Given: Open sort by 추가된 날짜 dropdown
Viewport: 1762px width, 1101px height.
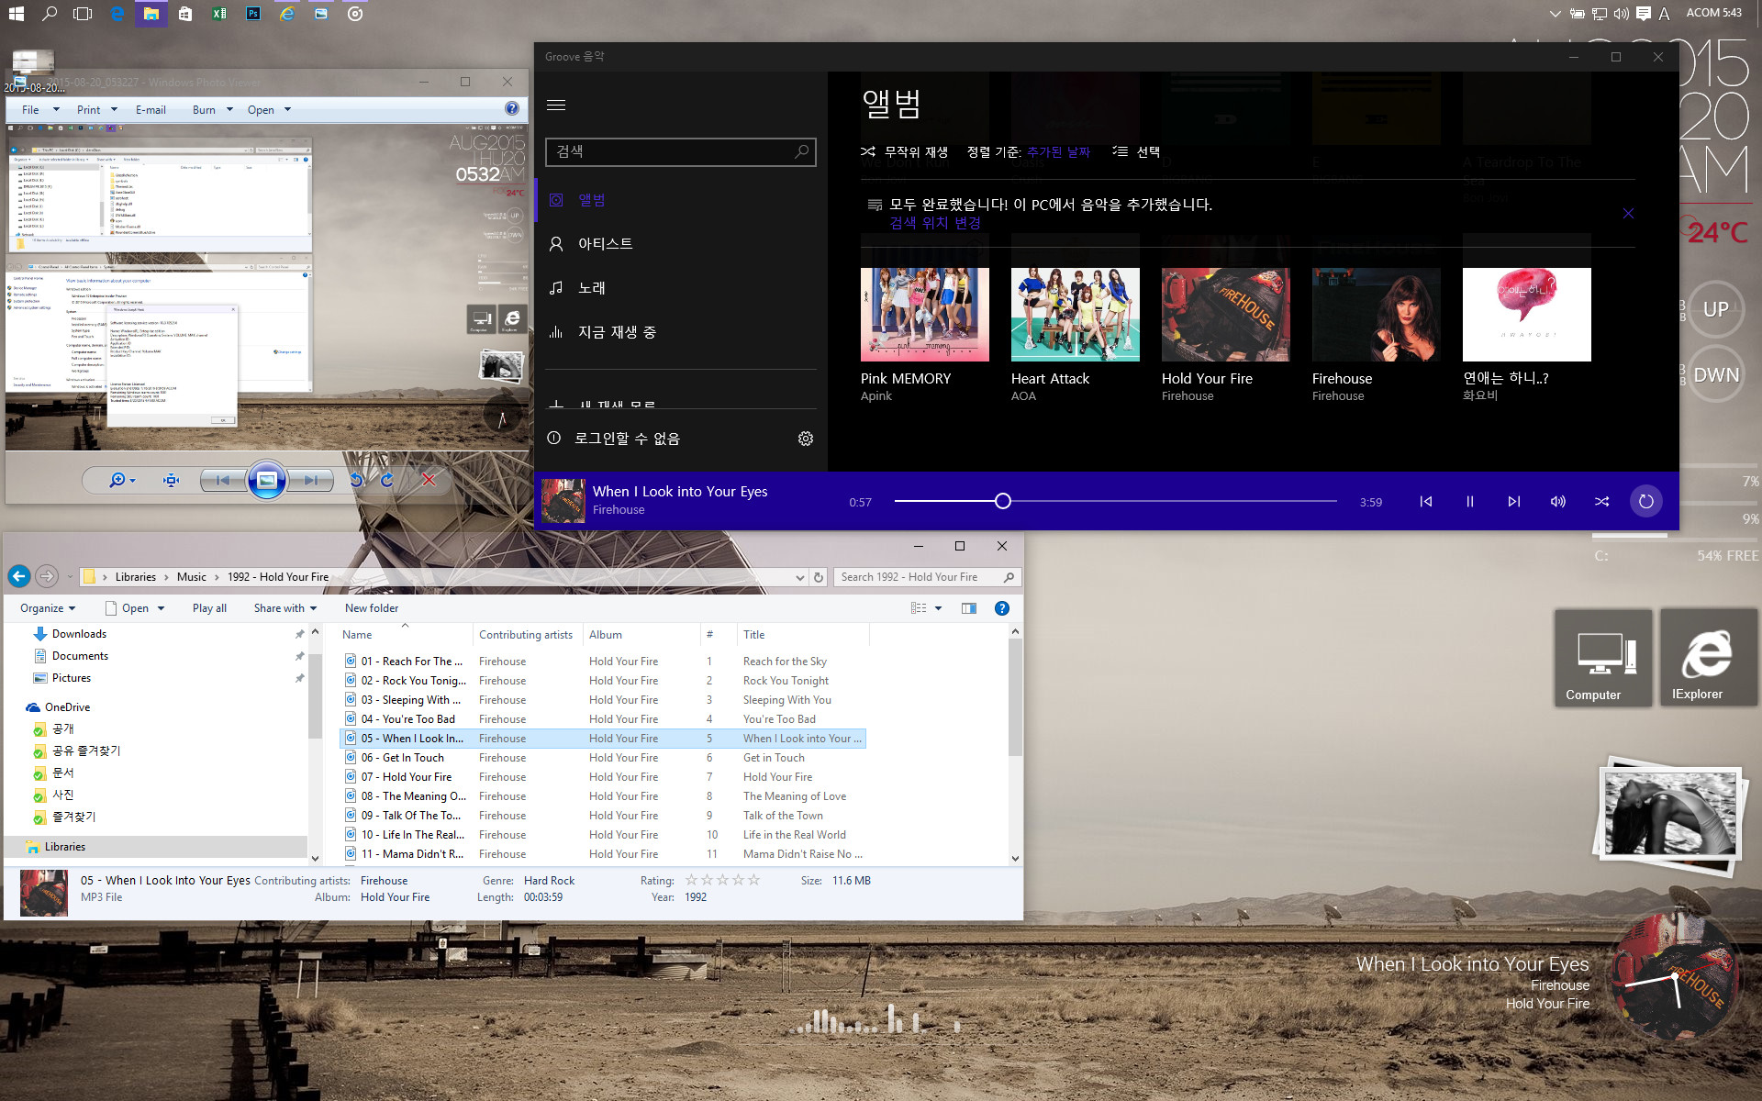Looking at the screenshot, I should 1058,152.
